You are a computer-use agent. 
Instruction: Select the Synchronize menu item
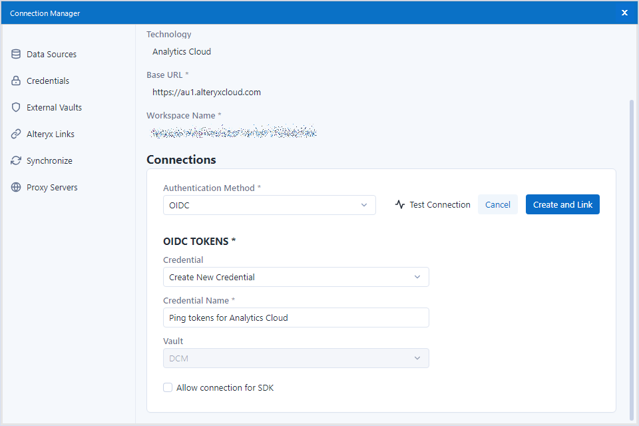41,160
